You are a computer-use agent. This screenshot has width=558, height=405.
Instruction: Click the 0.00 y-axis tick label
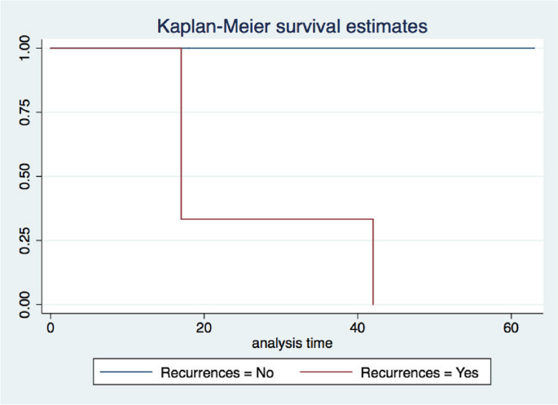coord(27,305)
